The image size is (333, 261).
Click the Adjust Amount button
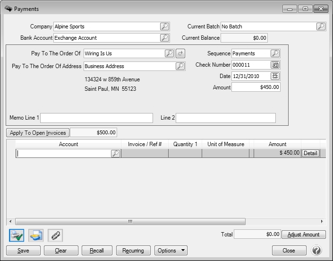304,235
